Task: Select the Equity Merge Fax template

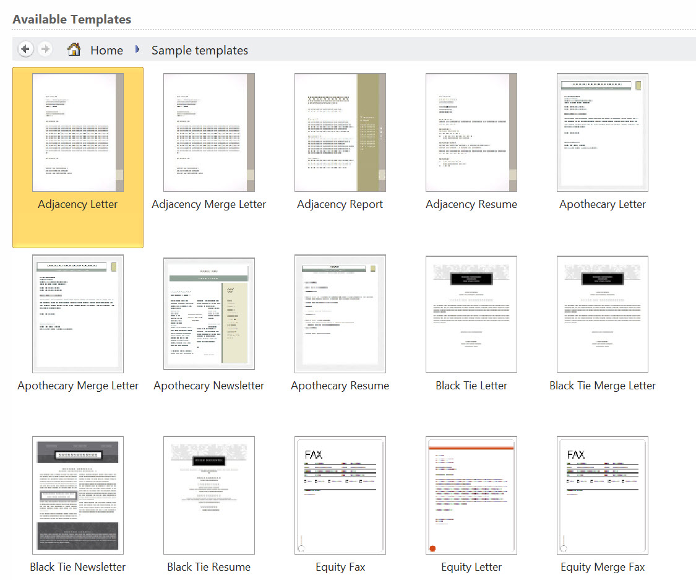Action: point(603,495)
